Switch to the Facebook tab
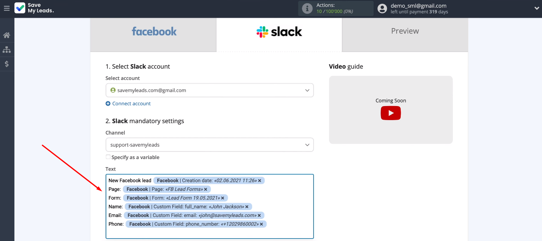The height and width of the screenshot is (241, 542). (x=153, y=35)
